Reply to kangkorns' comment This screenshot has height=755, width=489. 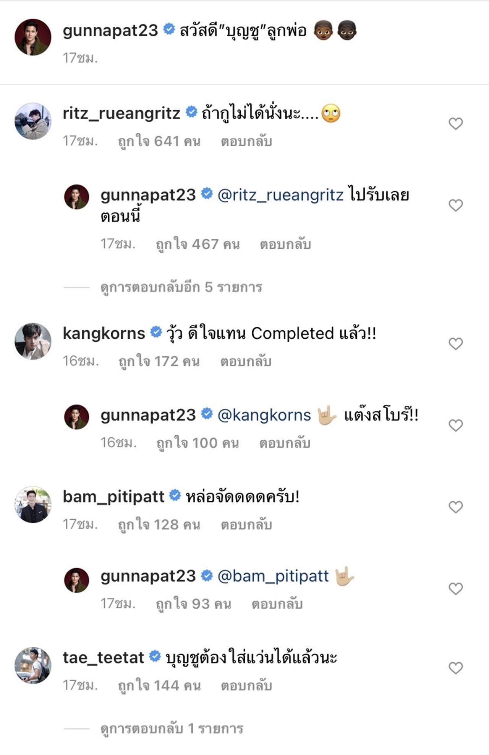click(x=246, y=361)
